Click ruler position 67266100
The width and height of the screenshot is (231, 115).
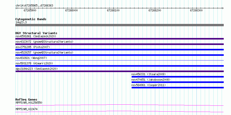click(x=113, y=10)
